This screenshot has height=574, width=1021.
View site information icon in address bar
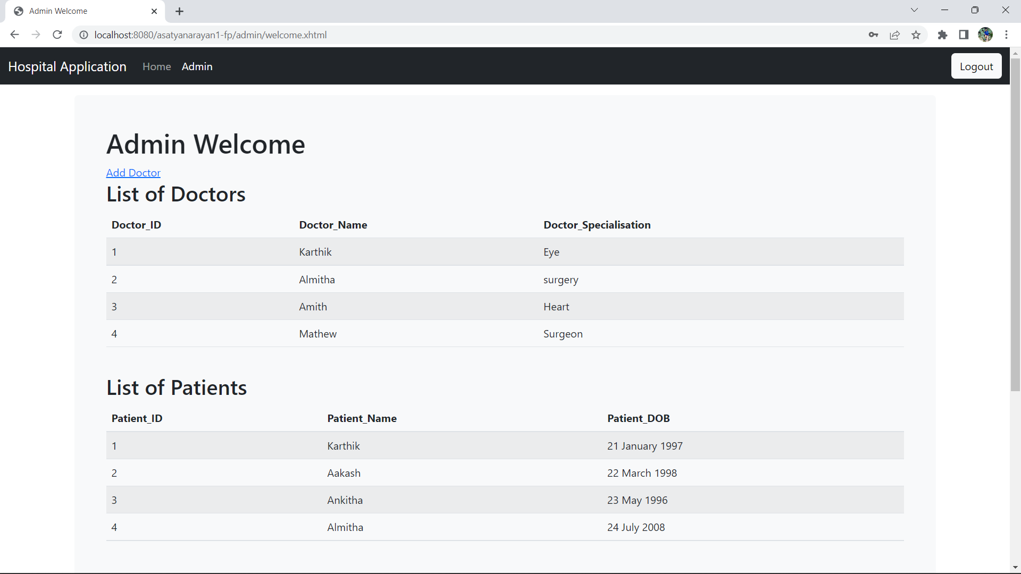click(x=83, y=35)
